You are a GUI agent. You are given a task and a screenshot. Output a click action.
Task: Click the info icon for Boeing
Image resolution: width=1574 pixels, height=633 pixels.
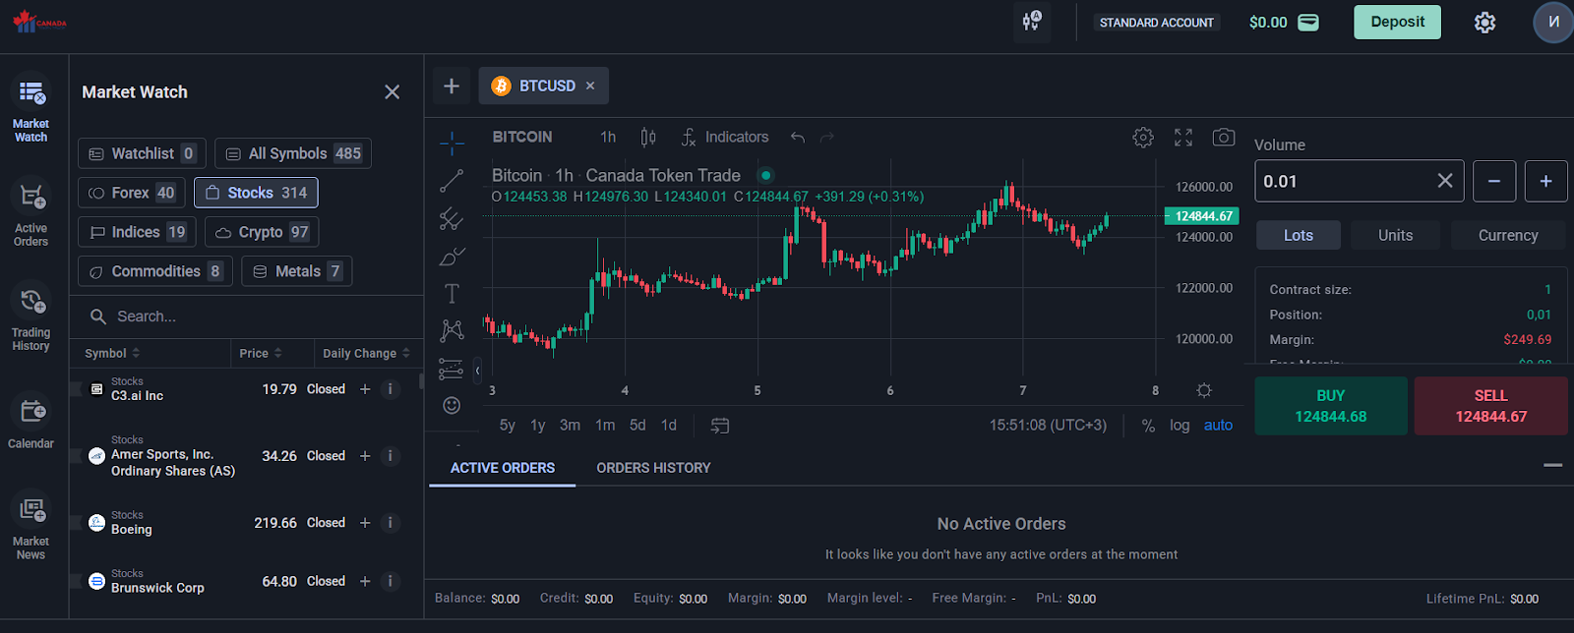[391, 523]
